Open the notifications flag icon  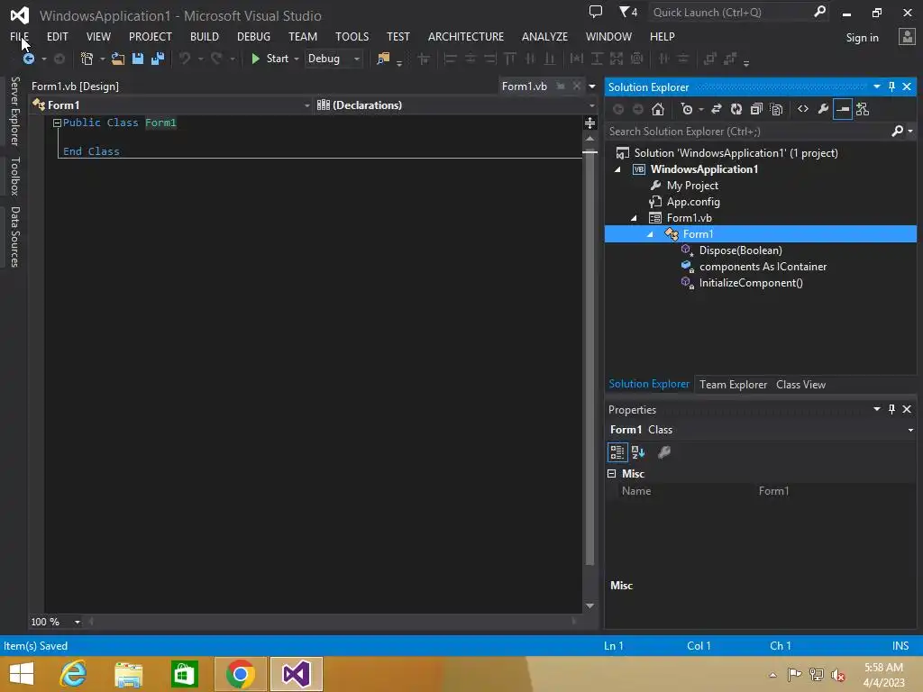pyautogui.click(x=628, y=12)
